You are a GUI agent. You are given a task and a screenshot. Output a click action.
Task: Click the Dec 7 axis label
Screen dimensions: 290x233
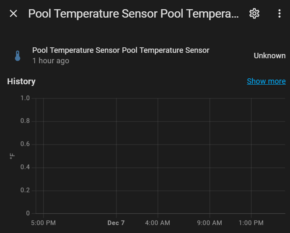coord(116,223)
